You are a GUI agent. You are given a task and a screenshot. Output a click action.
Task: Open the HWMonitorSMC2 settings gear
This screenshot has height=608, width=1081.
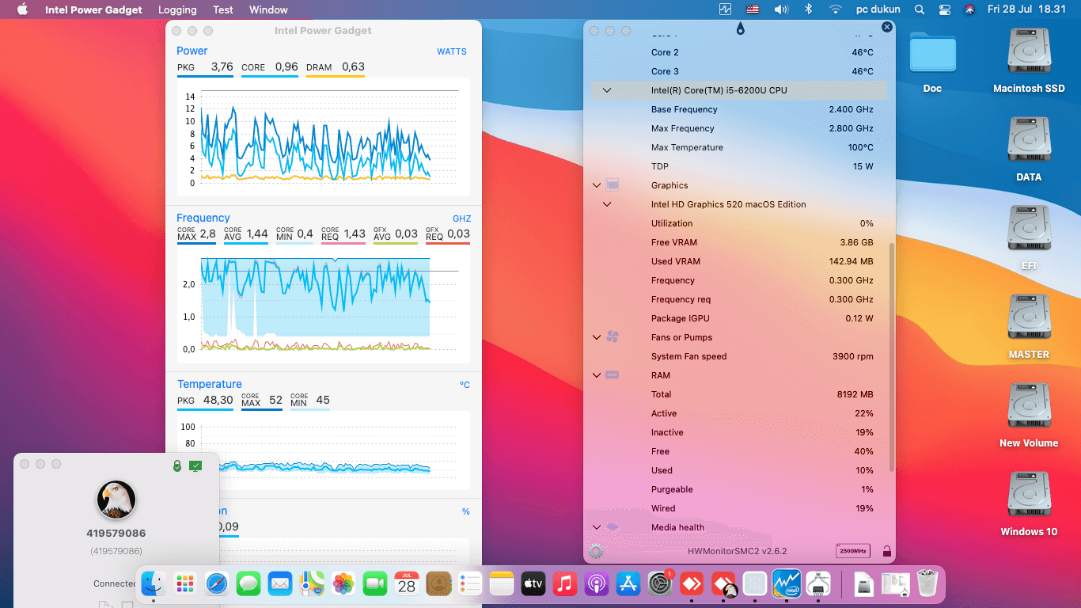(x=597, y=551)
